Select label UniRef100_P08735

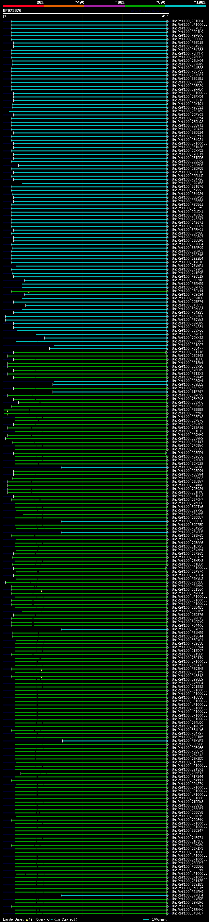187,71
